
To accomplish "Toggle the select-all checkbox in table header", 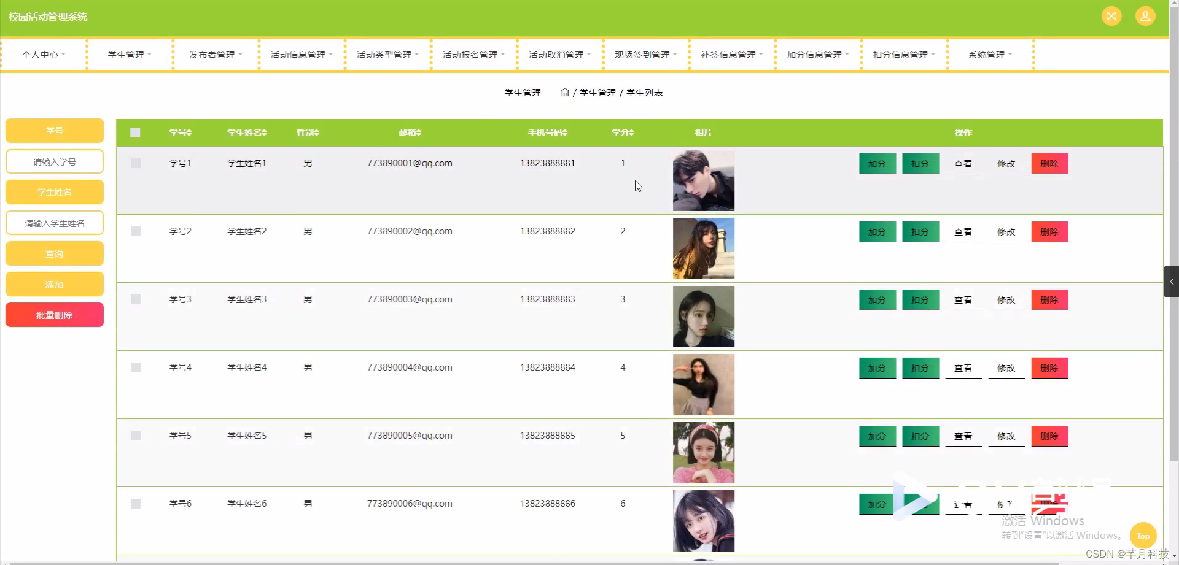I will coord(135,132).
